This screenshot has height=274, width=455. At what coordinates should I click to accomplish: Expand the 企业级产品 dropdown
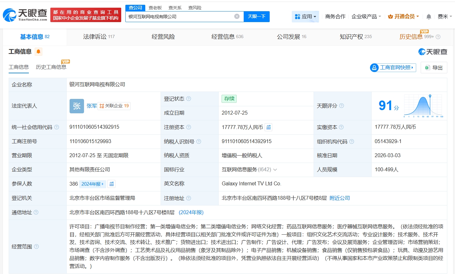[x=366, y=16]
